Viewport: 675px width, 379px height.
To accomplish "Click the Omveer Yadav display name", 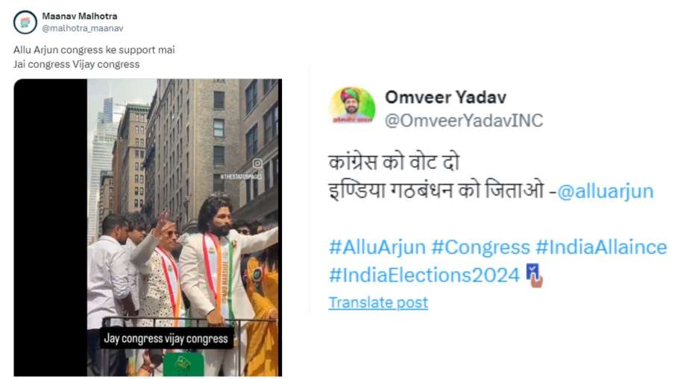I will pos(445,97).
